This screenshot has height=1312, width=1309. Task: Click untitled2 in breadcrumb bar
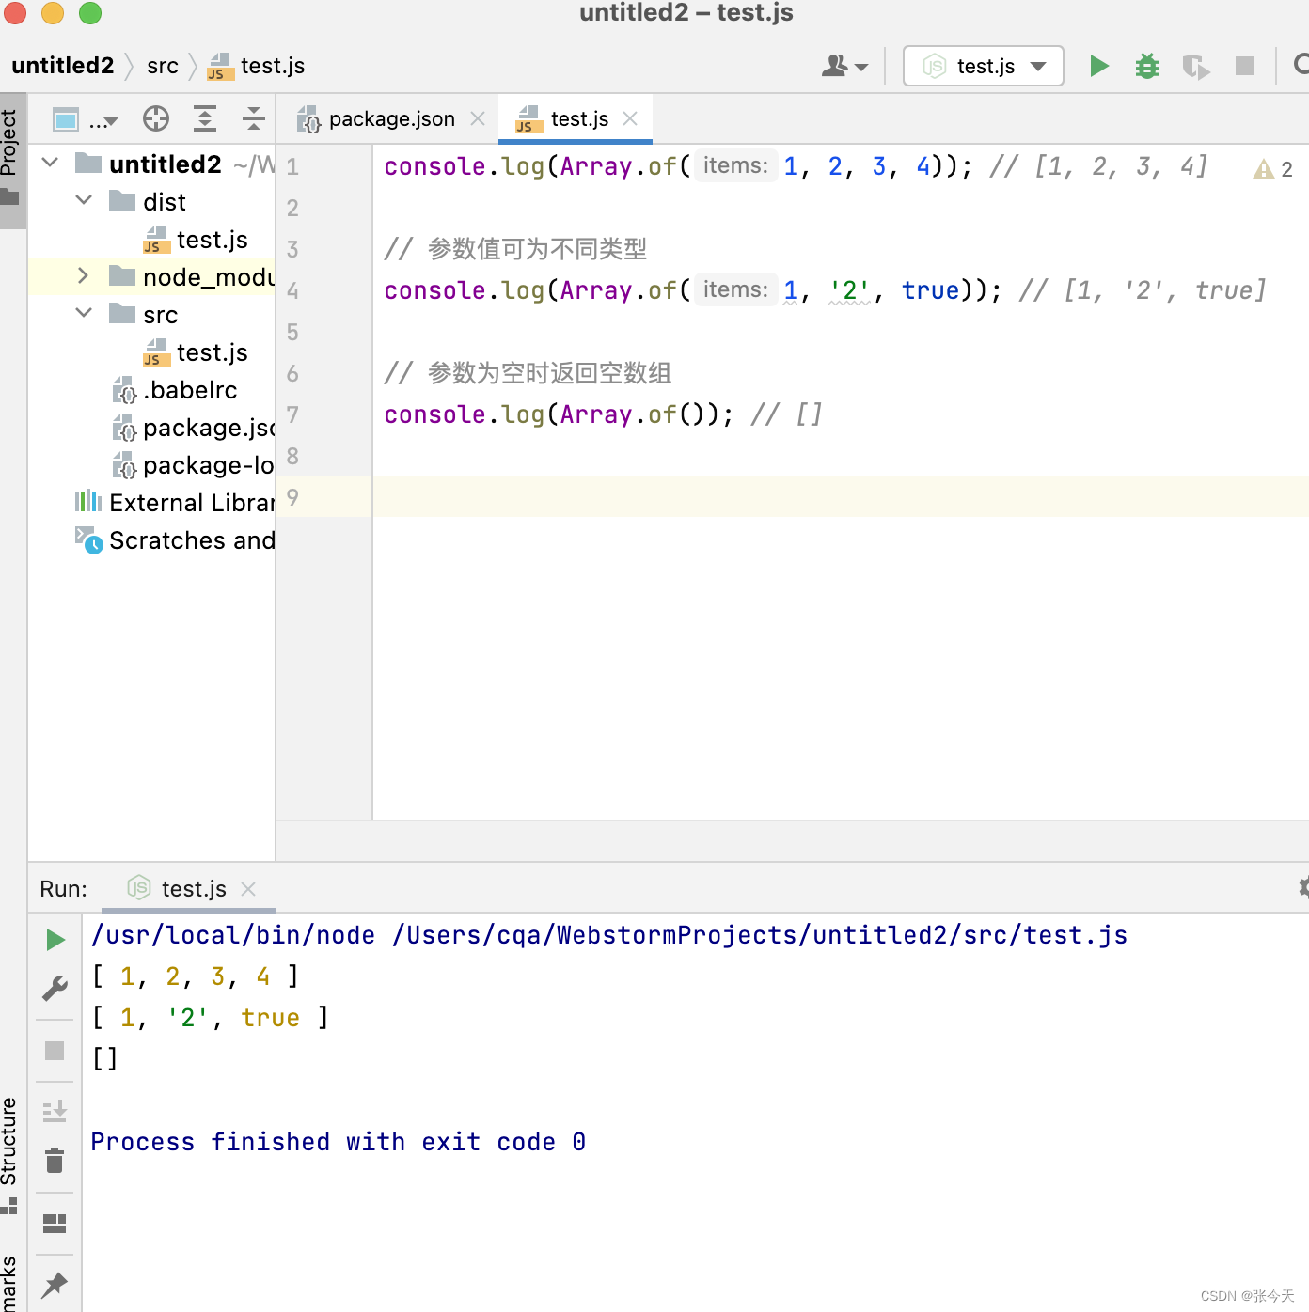62,66
